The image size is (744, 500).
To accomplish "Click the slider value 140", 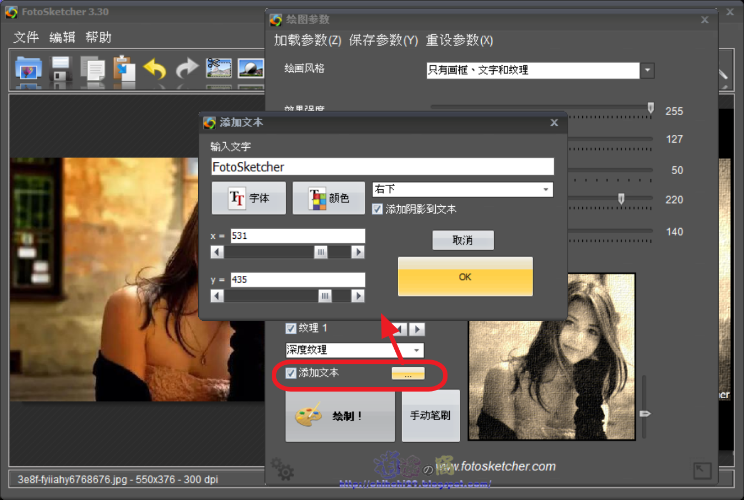I will [x=674, y=231].
